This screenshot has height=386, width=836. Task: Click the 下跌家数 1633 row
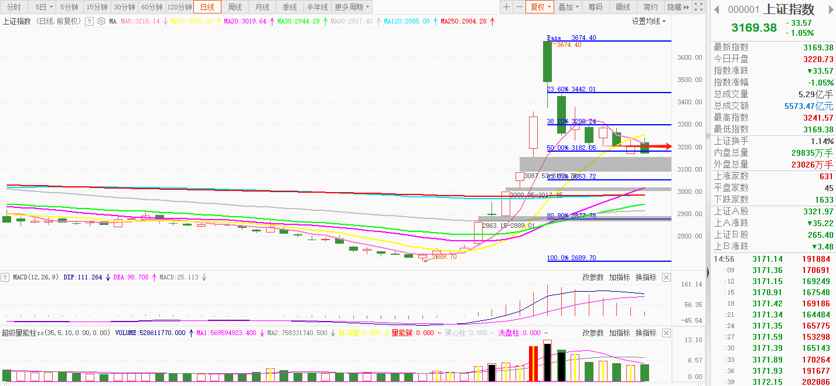773,200
